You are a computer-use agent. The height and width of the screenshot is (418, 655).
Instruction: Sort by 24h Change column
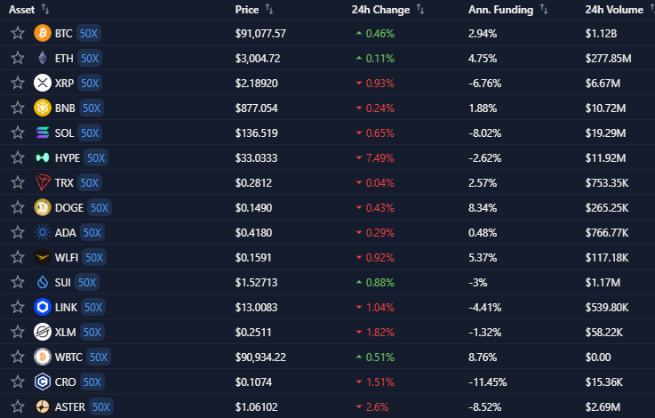[380, 10]
